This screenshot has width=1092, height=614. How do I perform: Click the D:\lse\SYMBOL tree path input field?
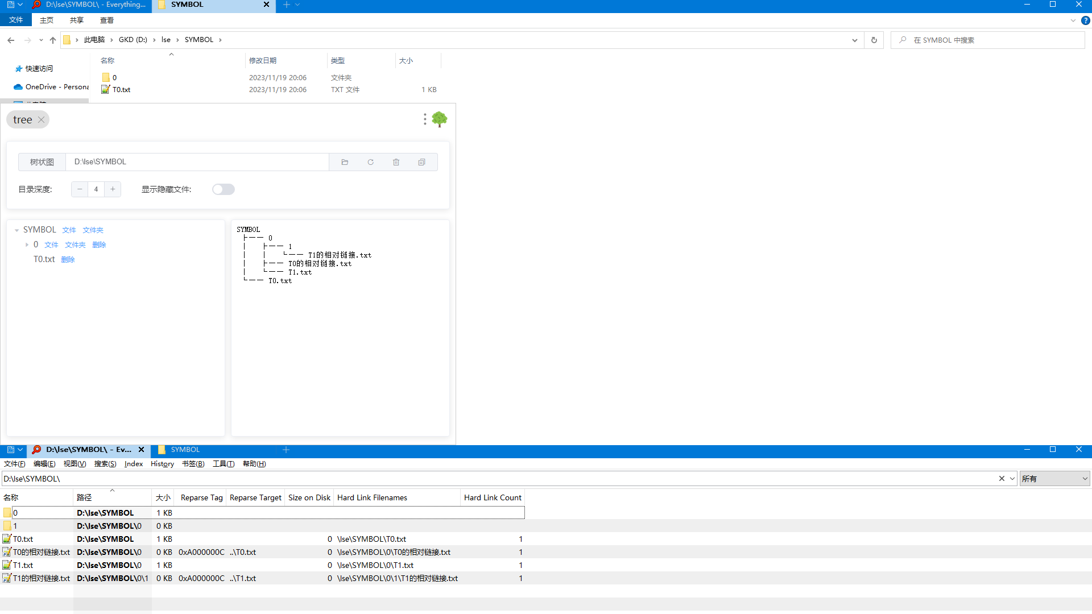coord(197,162)
